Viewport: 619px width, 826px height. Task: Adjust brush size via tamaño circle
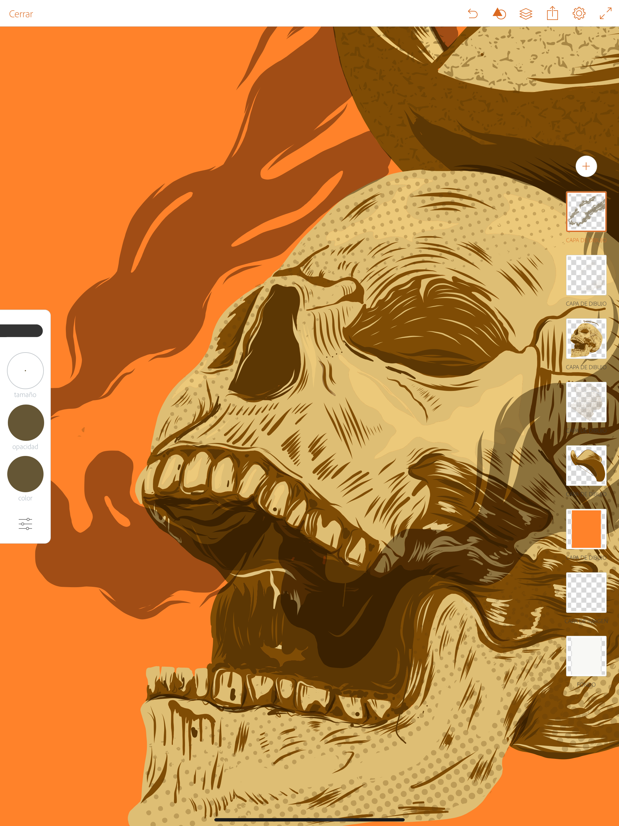point(25,370)
